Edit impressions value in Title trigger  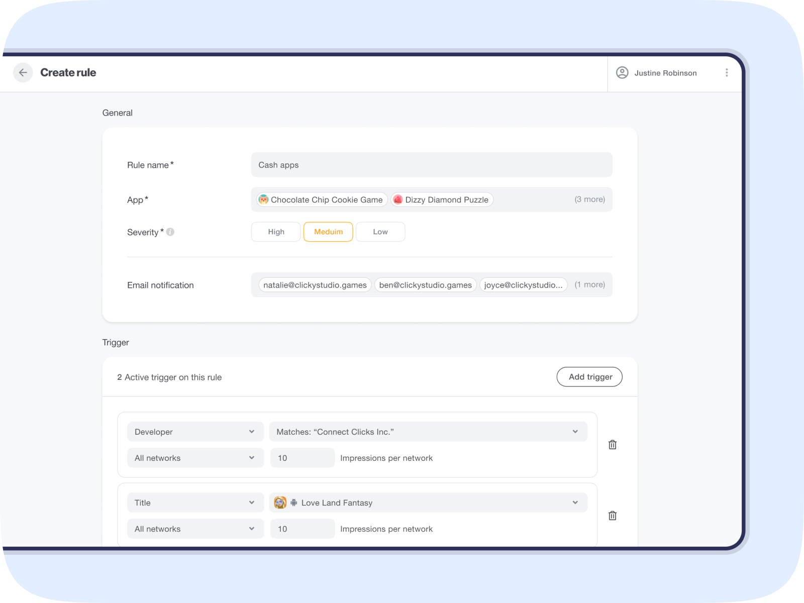pyautogui.click(x=303, y=529)
